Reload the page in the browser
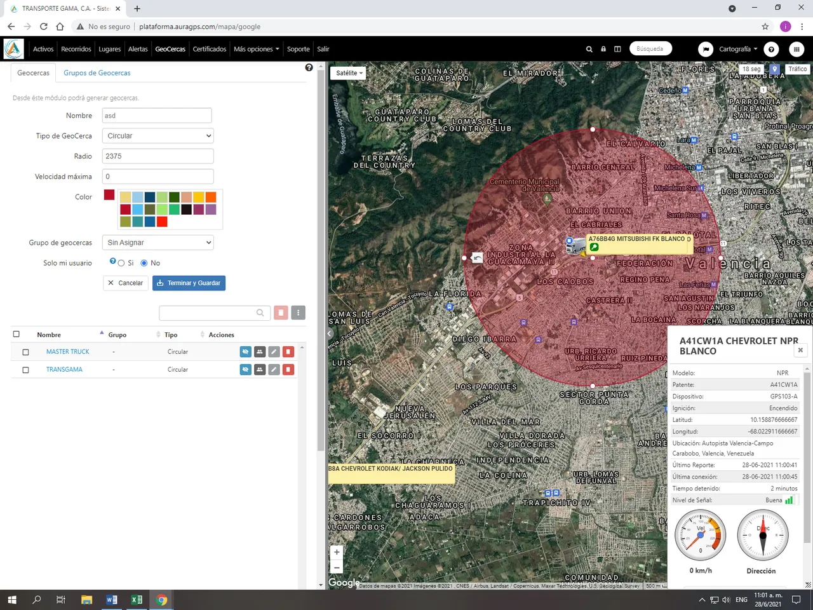The height and width of the screenshot is (610, 813). click(x=43, y=26)
